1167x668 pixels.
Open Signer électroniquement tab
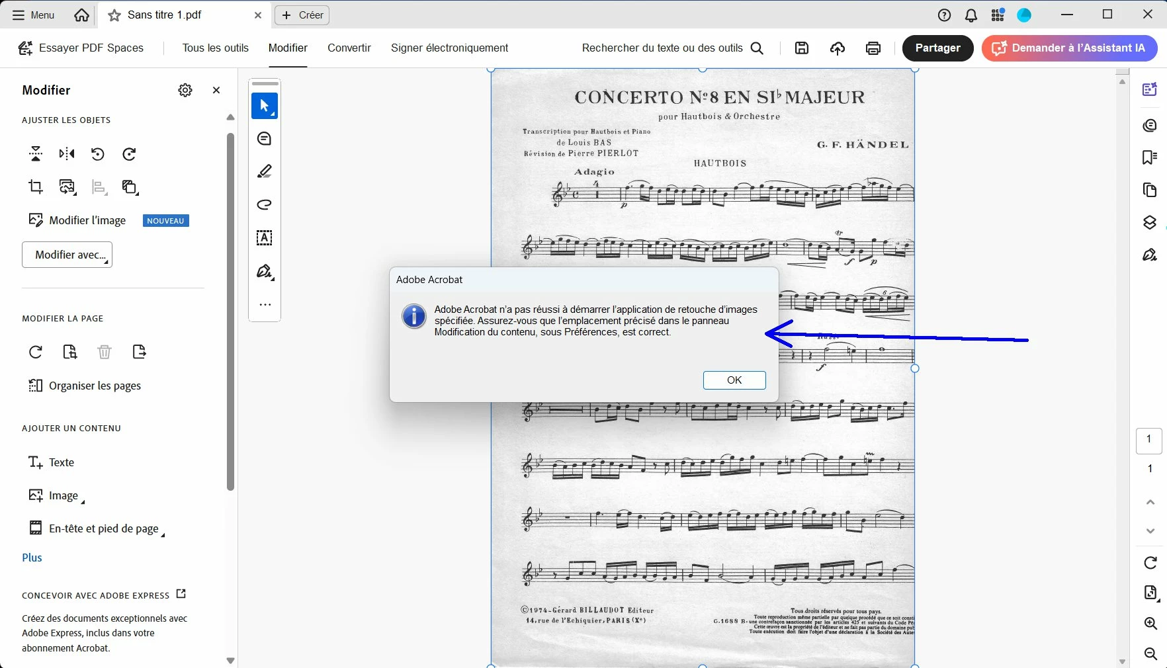[x=449, y=48]
